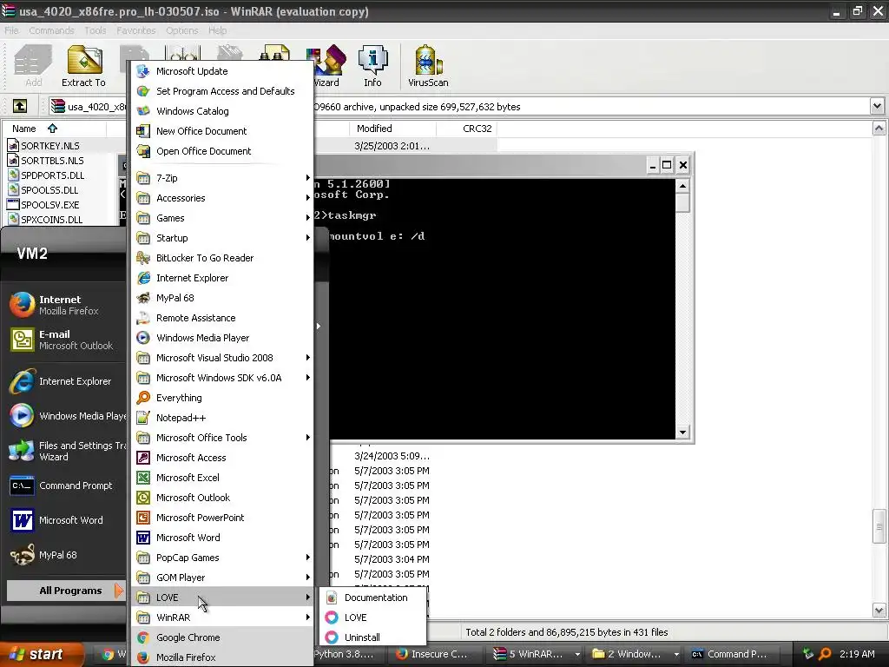Expand the GOM Player folder
Screen dimensions: 889x667
[223, 578]
